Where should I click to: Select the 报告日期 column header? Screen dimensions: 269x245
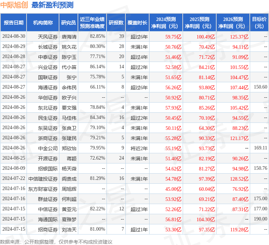14,23
